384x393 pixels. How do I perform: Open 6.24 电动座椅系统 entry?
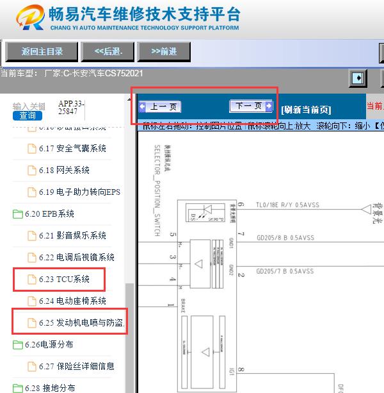(72, 301)
